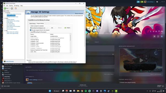The height and width of the screenshot is (93, 166).
Task: Select Manage 3D settings in task tree
Action: pos(11,16)
